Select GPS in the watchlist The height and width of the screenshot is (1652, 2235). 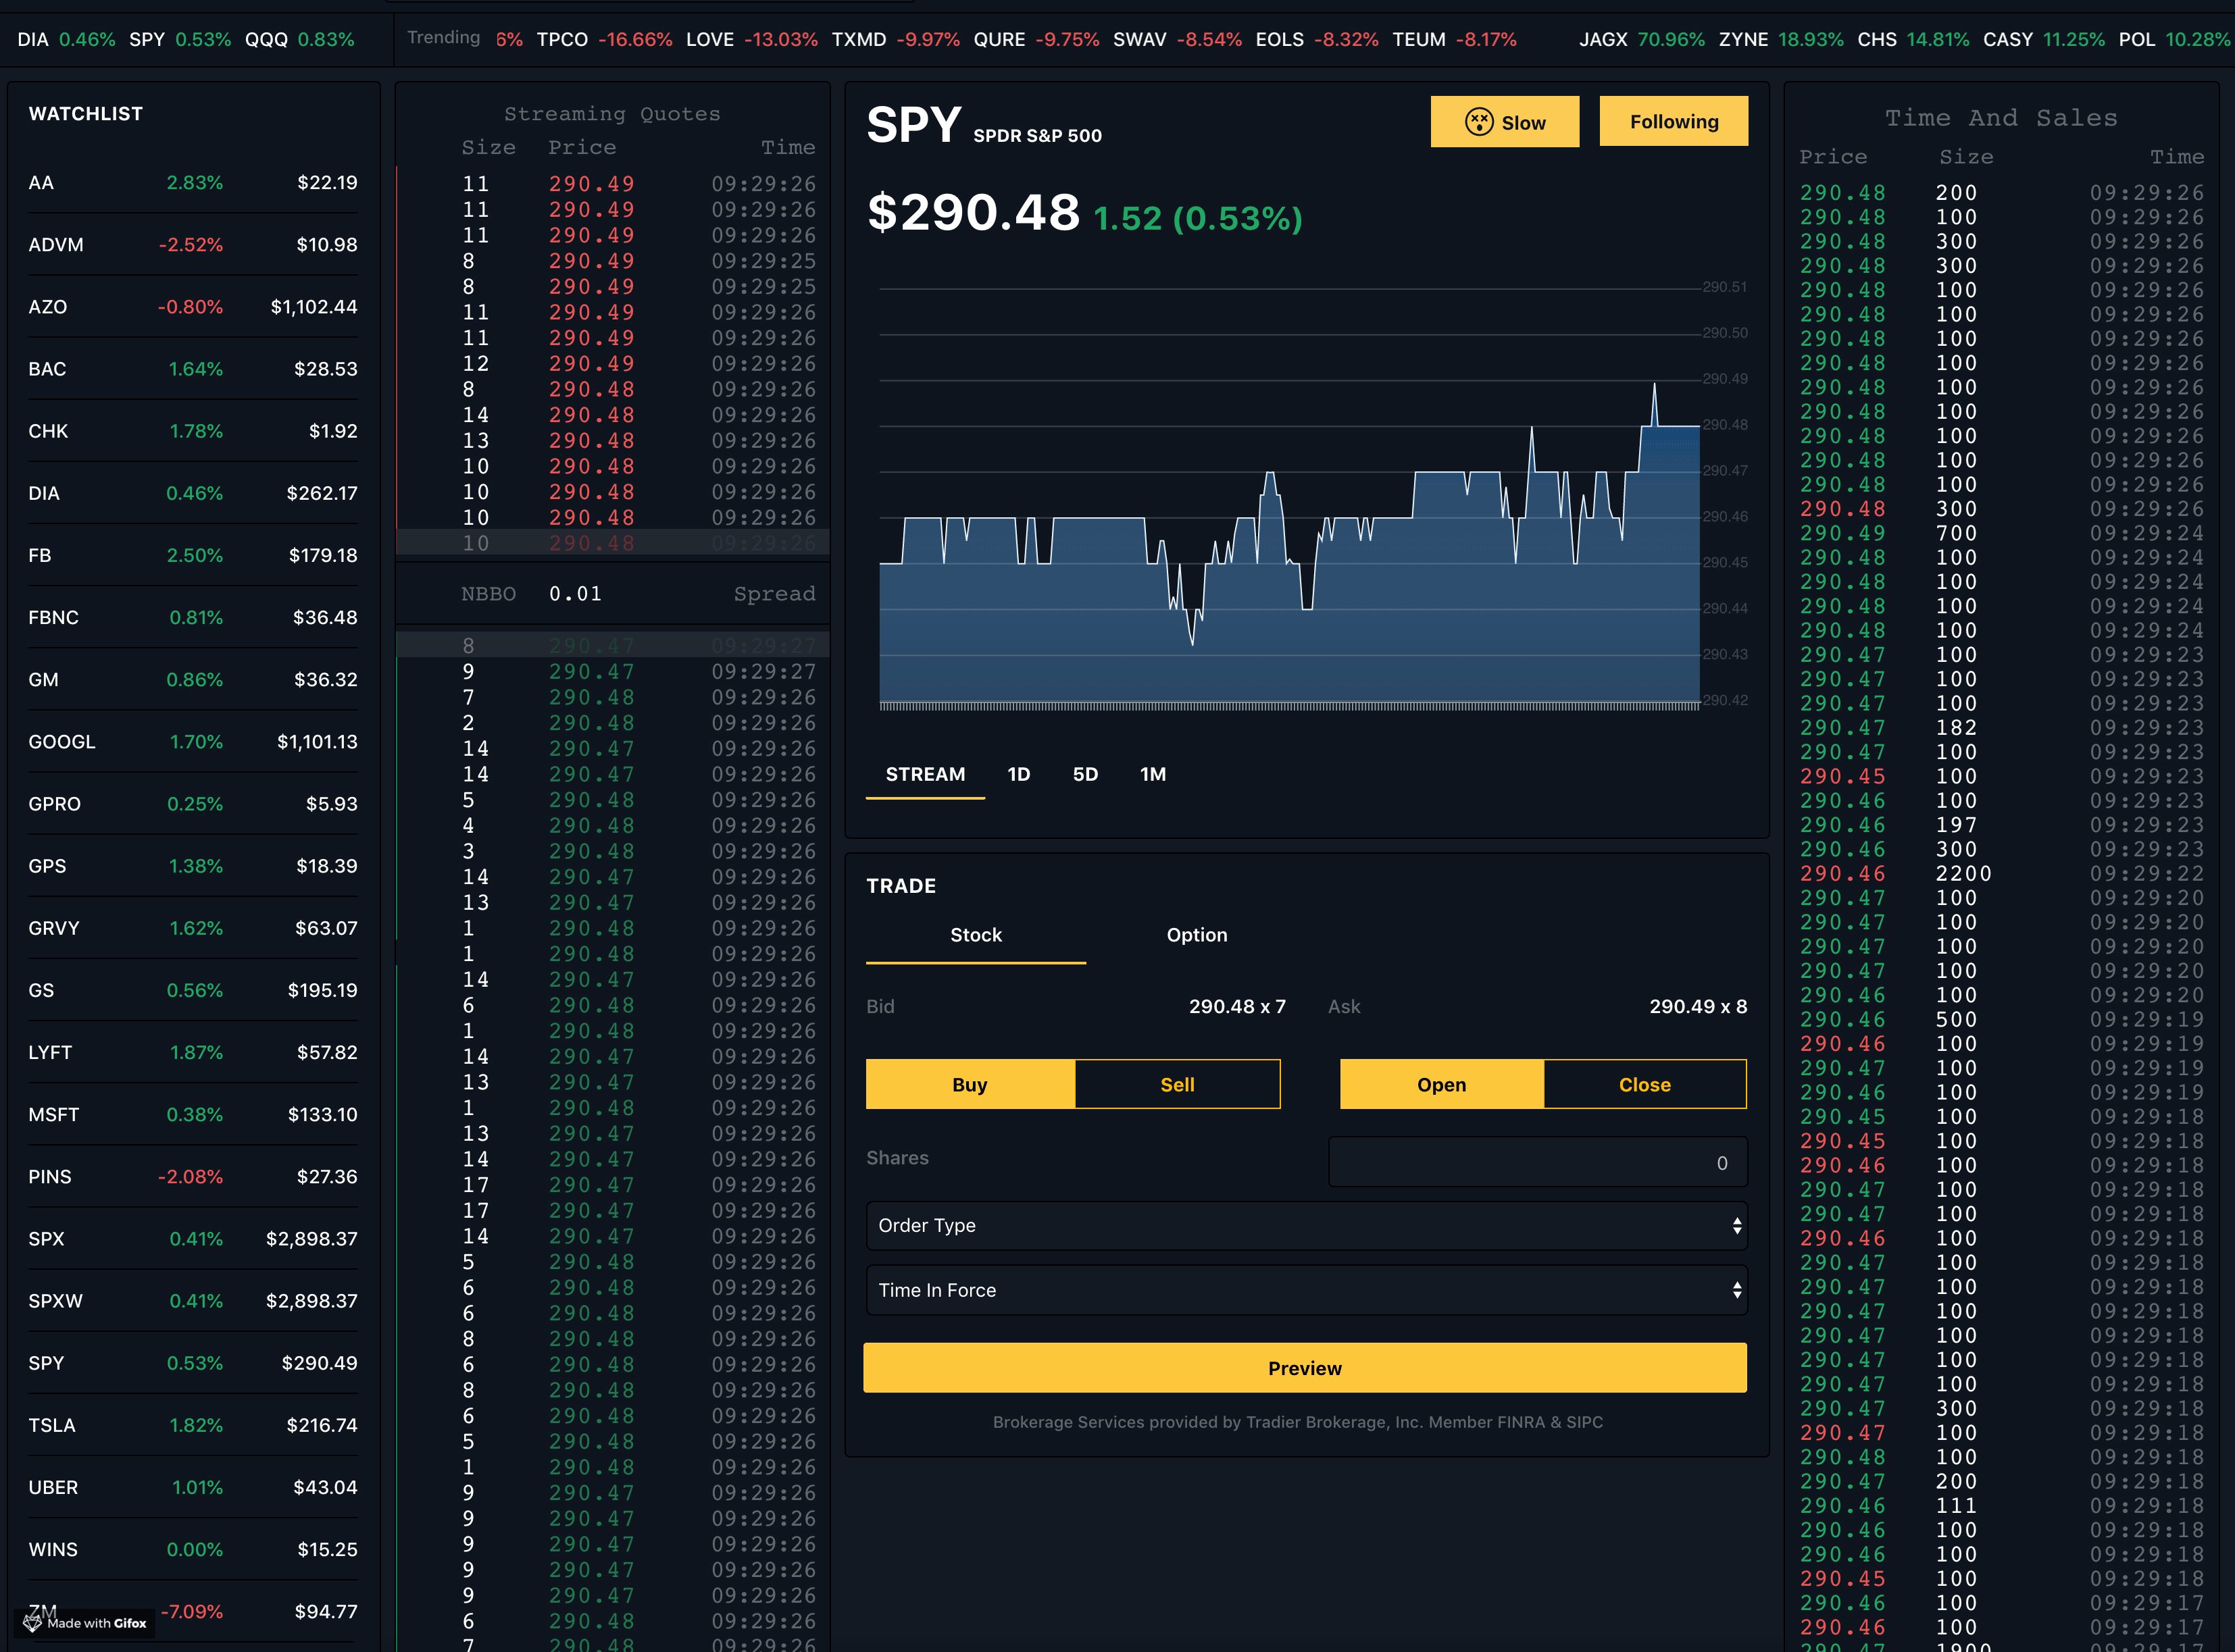pos(193,866)
